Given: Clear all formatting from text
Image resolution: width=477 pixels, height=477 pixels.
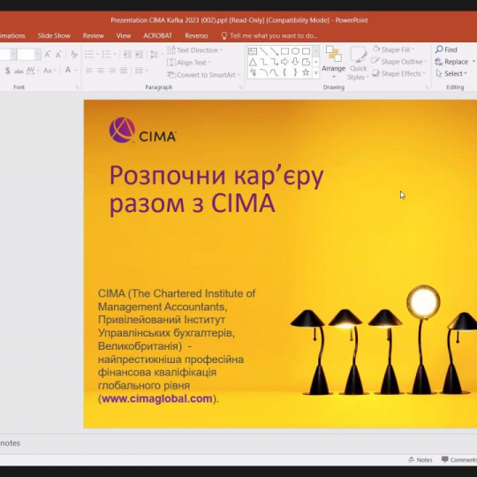Looking at the screenshot, I should (74, 55).
